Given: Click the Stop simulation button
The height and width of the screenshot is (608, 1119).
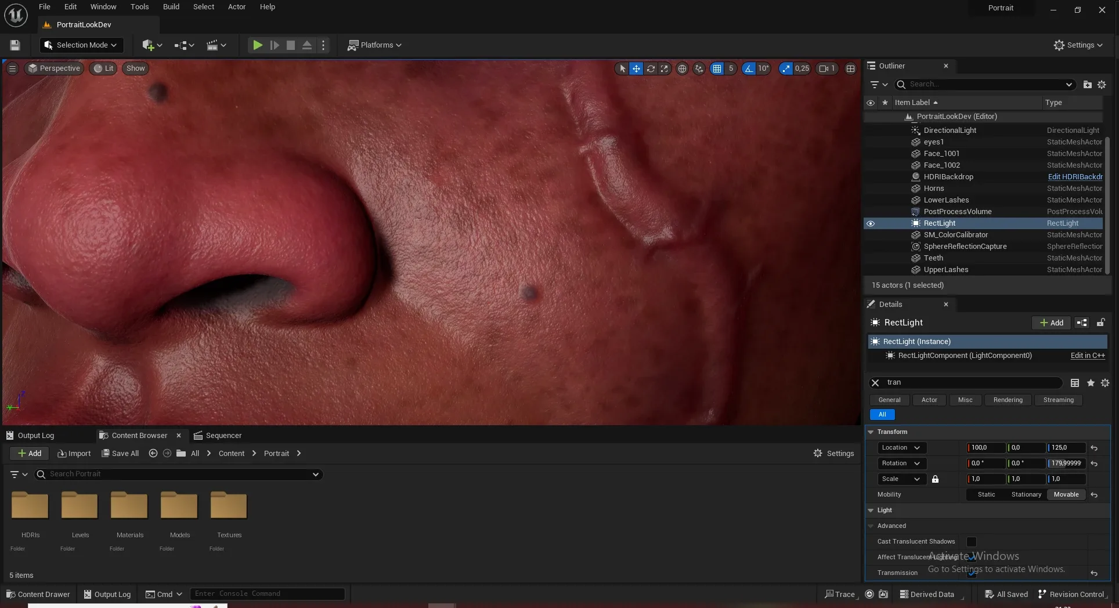Looking at the screenshot, I should (x=291, y=45).
